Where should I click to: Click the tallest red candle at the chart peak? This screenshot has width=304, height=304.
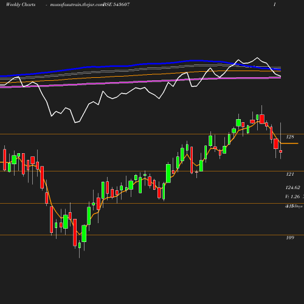point(262,119)
